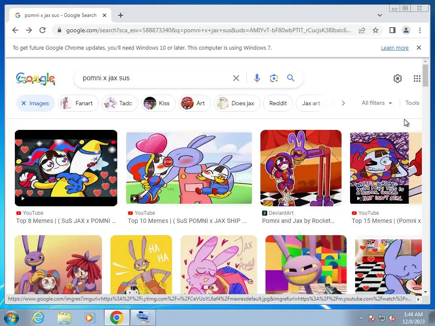Screen dimensions: 435x326
Task: Open the Jax and Ragatha group image
Action: [x=58, y=264]
